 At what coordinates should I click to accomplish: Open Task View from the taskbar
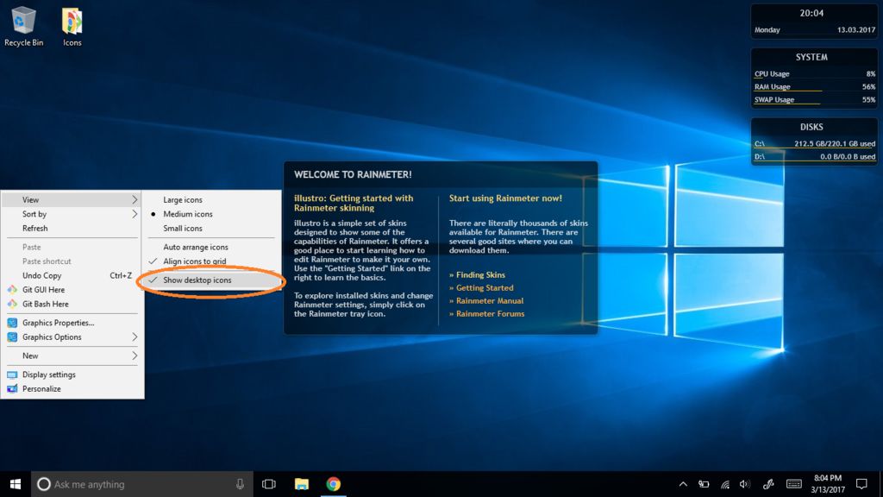tap(268, 484)
